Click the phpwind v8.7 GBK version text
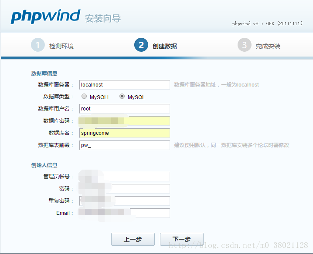Image resolution: width=313 pixels, height=254 pixels. pyautogui.click(x=267, y=23)
